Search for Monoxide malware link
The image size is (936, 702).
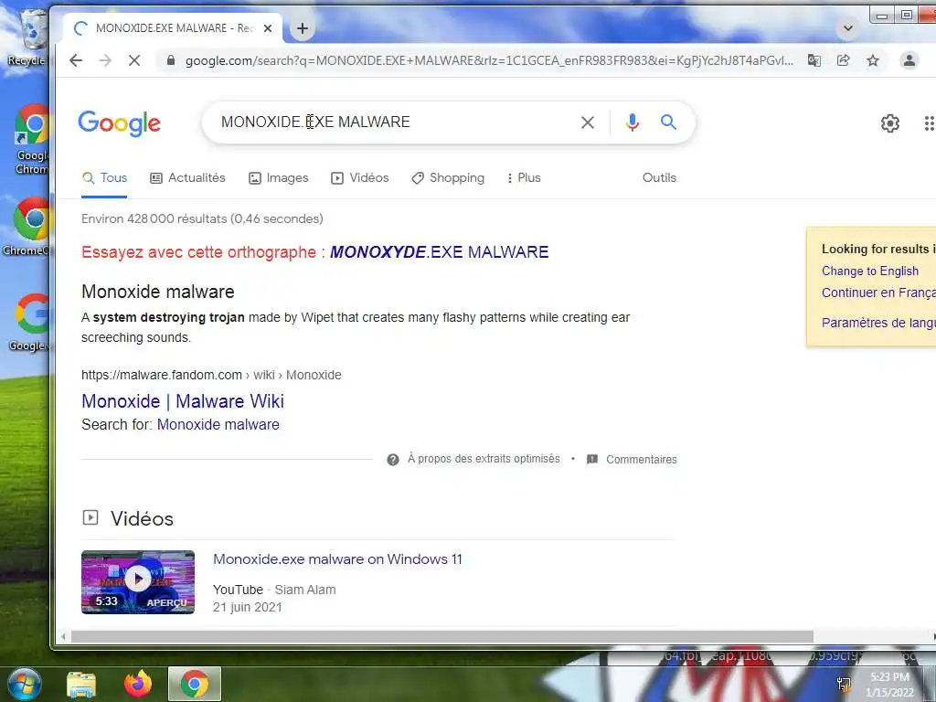point(218,424)
